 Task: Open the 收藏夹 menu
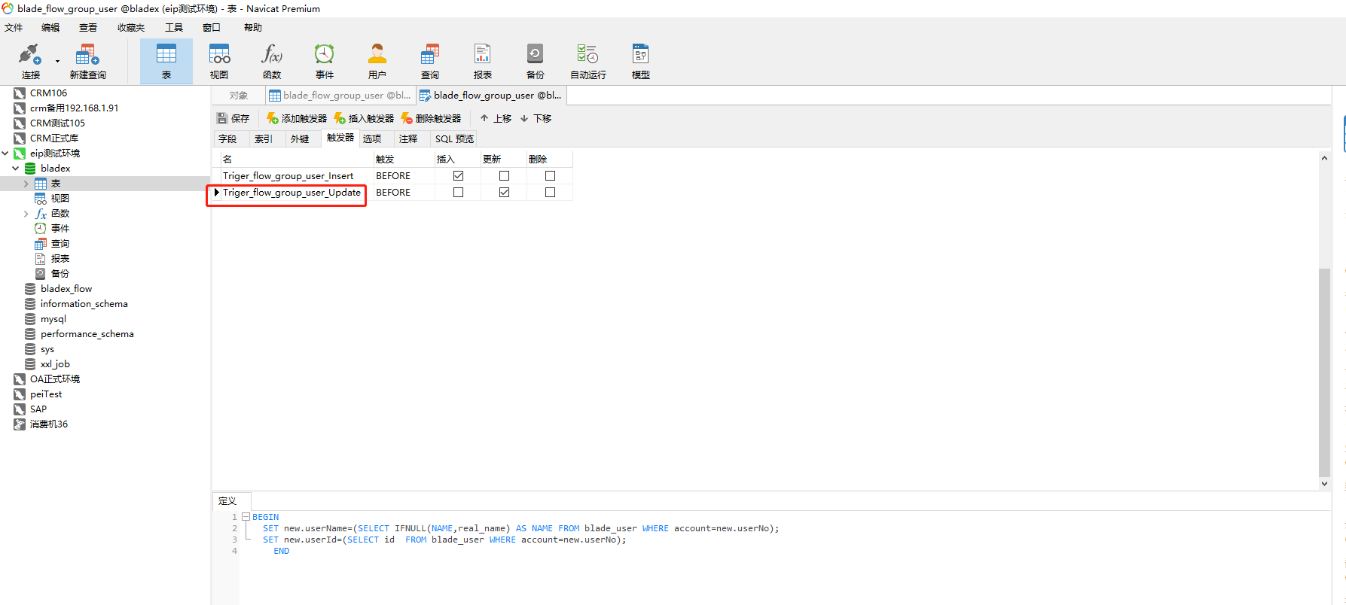131,28
